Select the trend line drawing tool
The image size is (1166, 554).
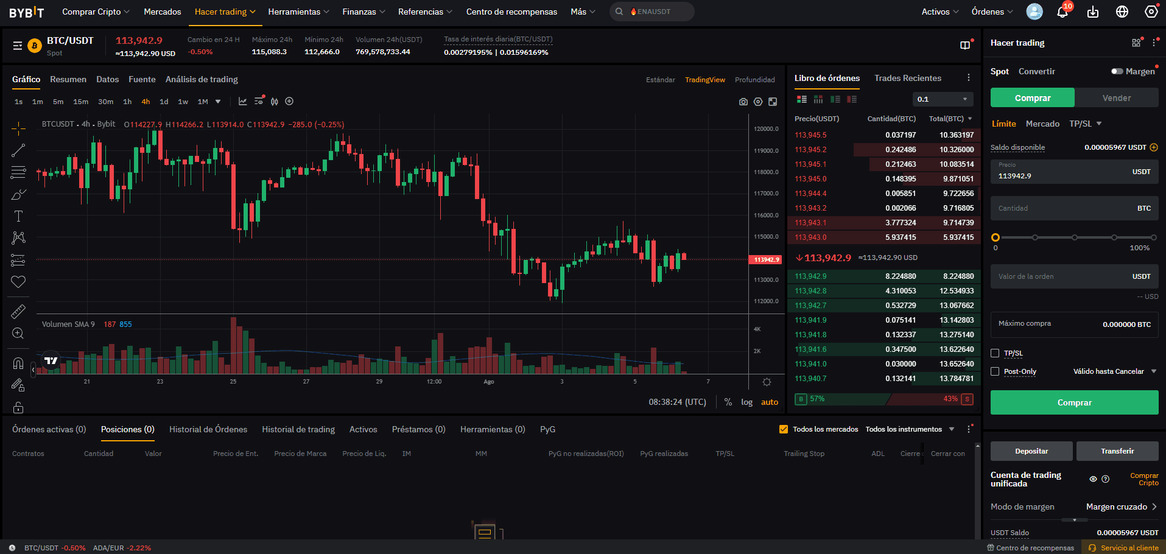pos(18,150)
